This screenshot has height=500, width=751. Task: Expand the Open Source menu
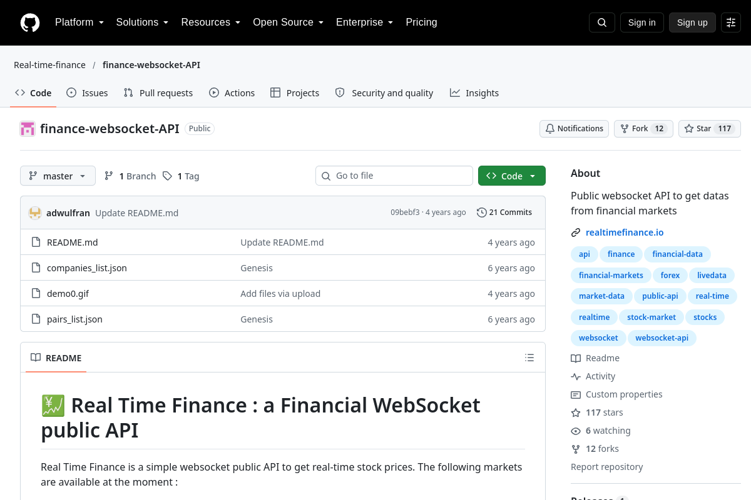pyautogui.click(x=288, y=22)
